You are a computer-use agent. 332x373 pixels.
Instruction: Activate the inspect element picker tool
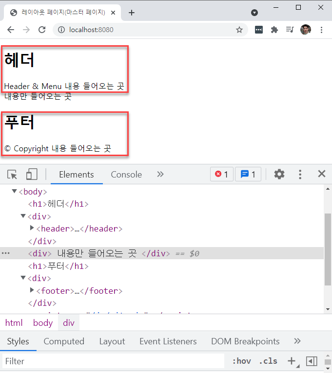pyautogui.click(x=12, y=175)
